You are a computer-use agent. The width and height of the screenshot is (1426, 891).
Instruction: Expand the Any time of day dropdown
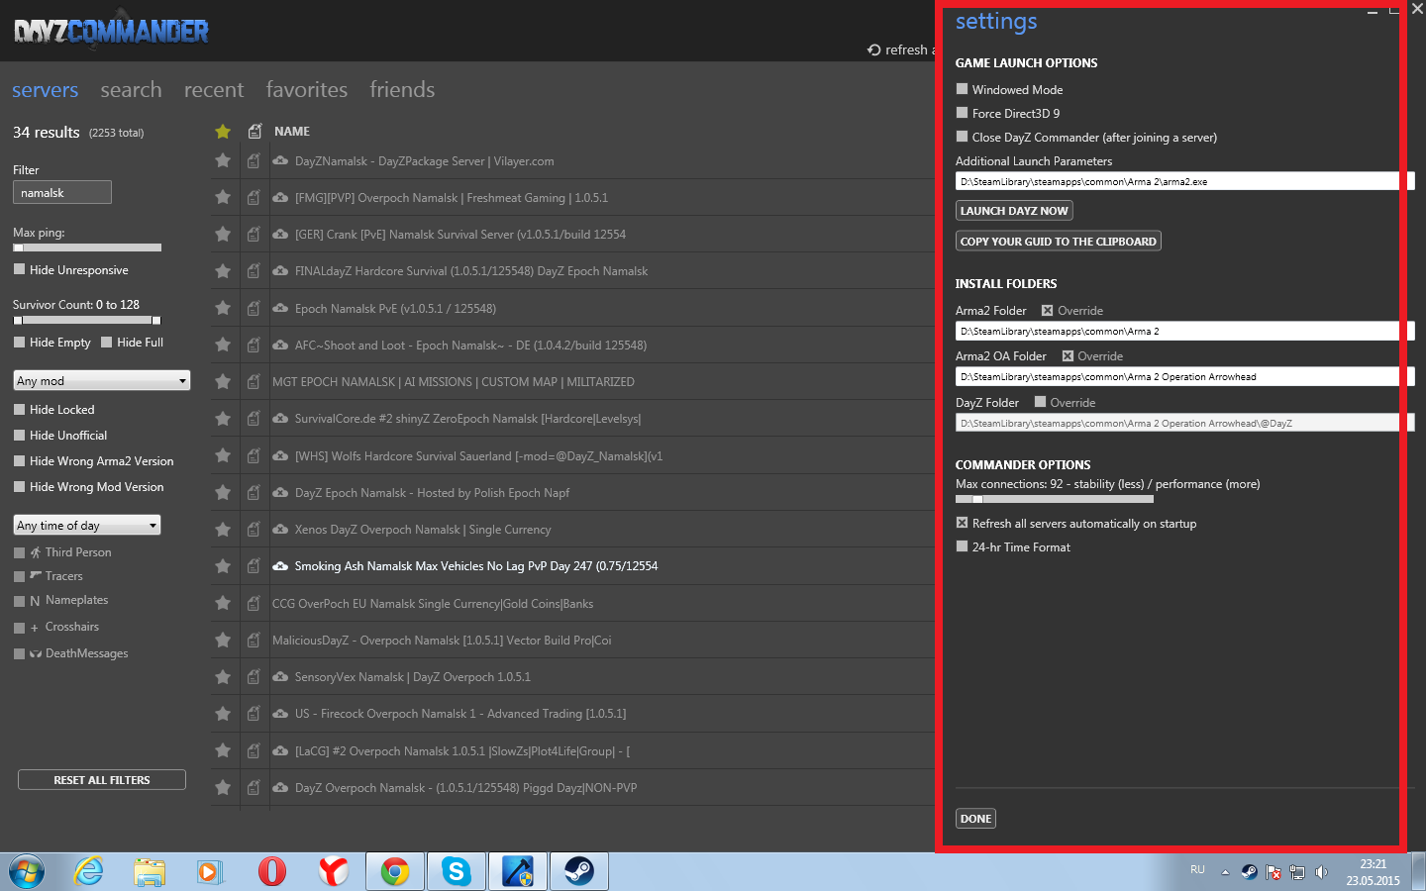click(87, 525)
